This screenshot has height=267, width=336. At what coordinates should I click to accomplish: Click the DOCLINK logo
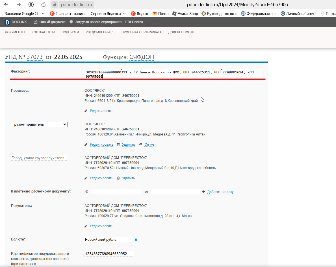click(16, 22)
